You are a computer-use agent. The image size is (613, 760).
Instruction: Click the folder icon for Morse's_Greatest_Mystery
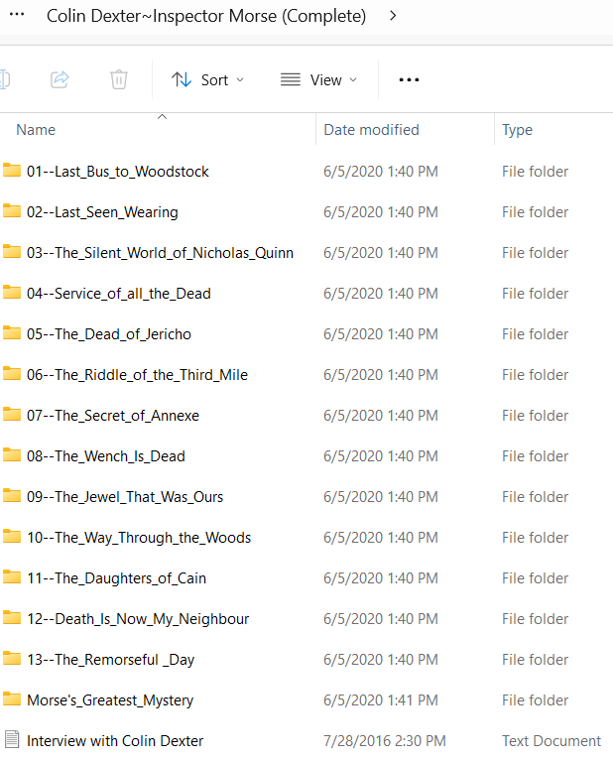[x=12, y=699]
